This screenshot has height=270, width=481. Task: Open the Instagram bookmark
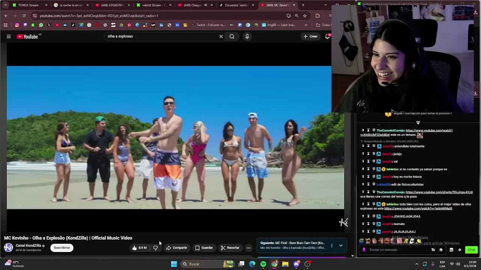pyautogui.click(x=17, y=25)
